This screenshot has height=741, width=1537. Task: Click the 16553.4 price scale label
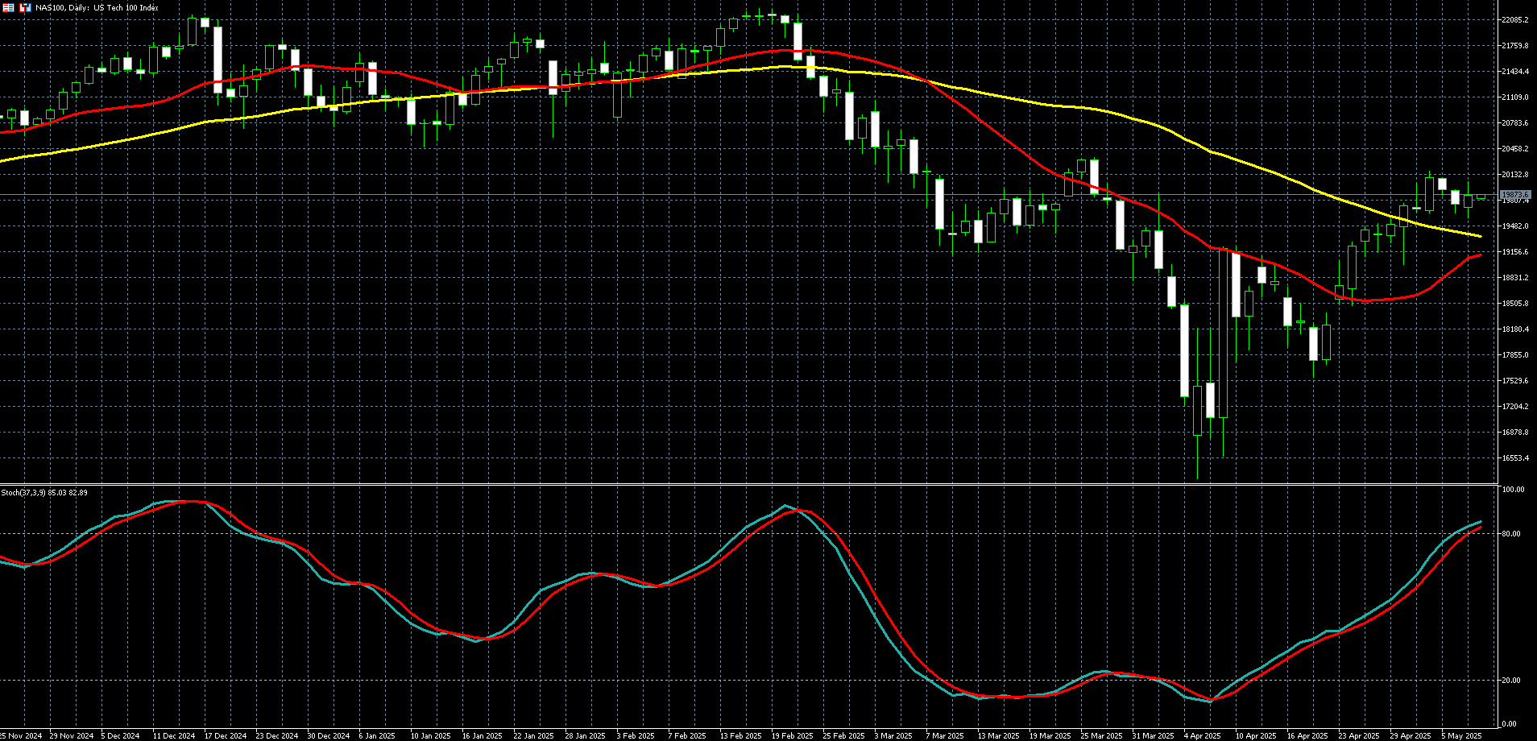point(1515,458)
